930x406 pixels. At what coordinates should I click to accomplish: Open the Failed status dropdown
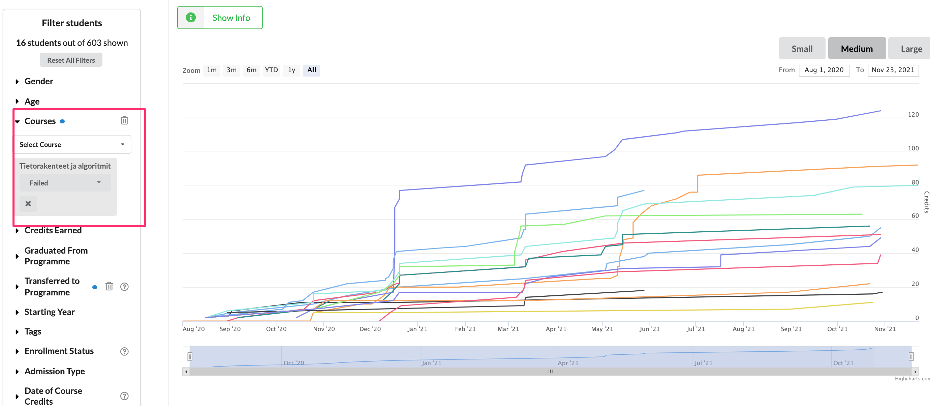coord(65,183)
